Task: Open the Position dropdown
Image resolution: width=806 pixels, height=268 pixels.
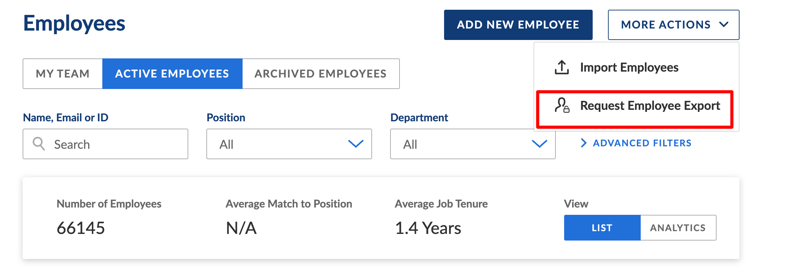Action: pyautogui.click(x=289, y=144)
